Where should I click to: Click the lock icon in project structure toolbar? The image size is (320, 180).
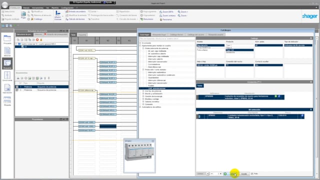tap(41, 40)
